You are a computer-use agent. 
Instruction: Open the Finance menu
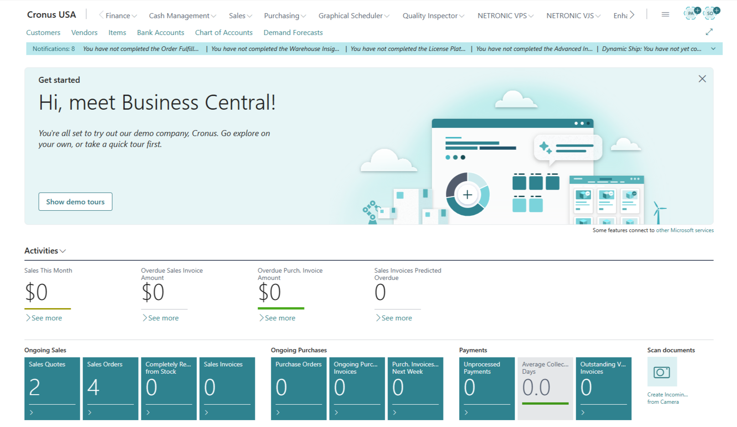point(121,15)
